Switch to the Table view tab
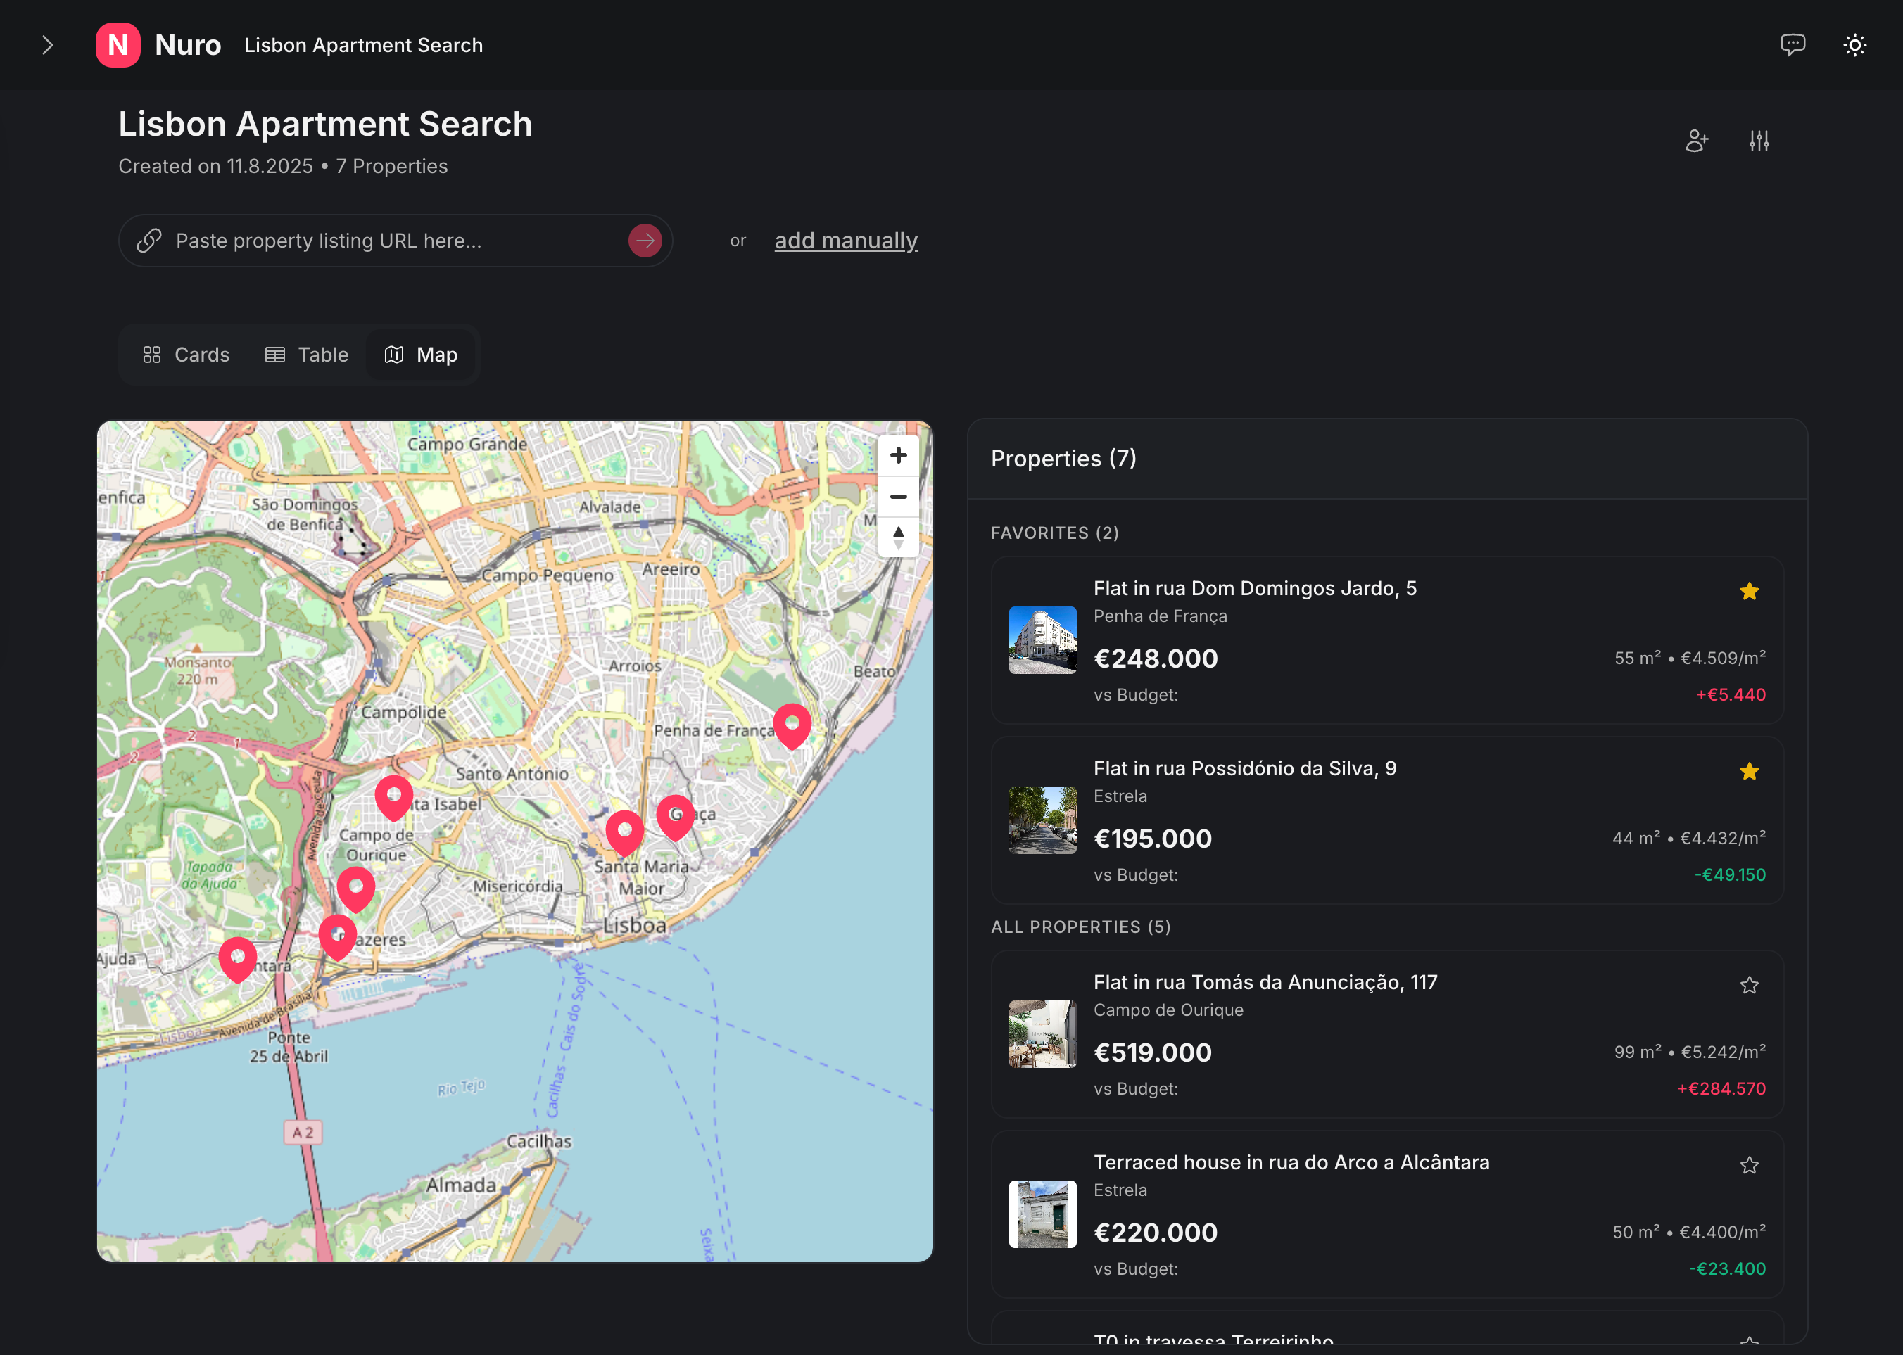This screenshot has width=1903, height=1355. [x=307, y=355]
